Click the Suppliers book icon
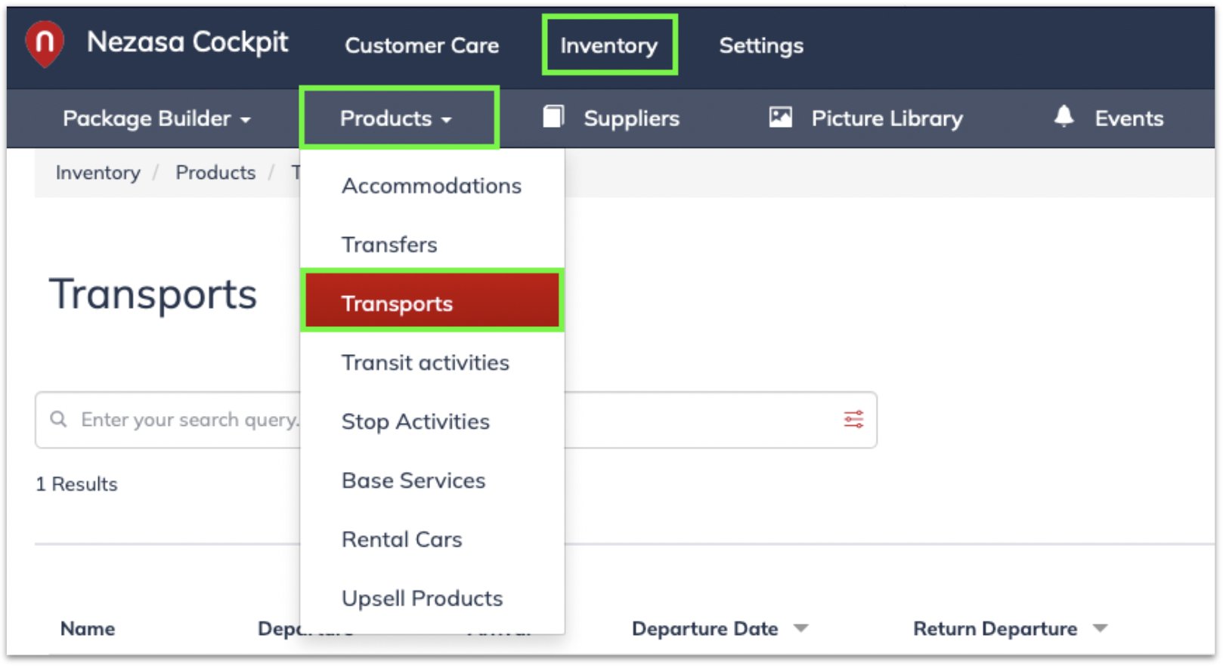The width and height of the screenshot is (1223, 666). [553, 117]
